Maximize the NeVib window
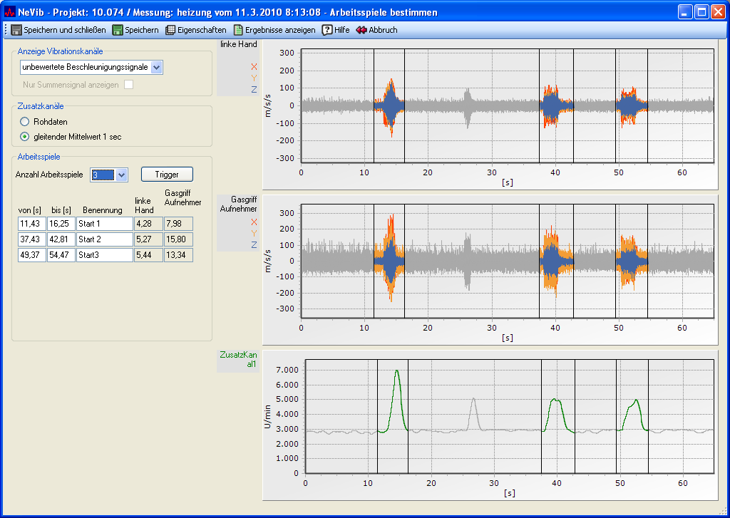 [x=701, y=12]
